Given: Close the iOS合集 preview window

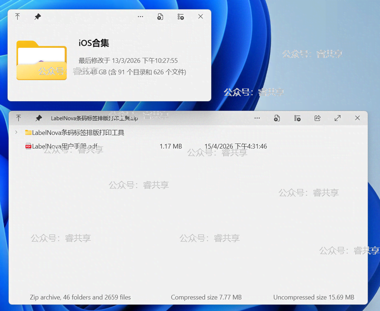Looking at the screenshot, I should coord(201,17).
